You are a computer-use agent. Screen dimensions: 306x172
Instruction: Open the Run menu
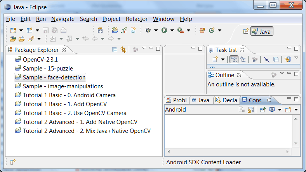[x=41, y=19]
